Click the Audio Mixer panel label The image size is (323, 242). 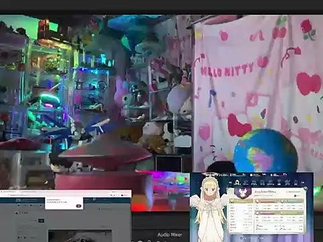coord(170,235)
